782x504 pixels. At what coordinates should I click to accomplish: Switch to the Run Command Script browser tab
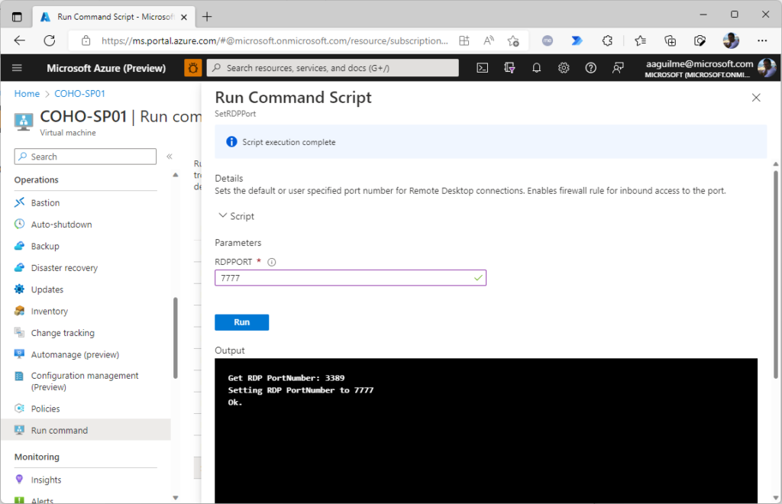[103, 15]
